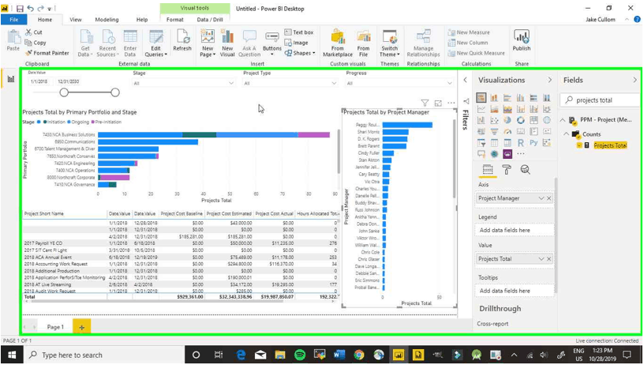
Task: Open From Marketplace custom visuals
Action: pyautogui.click(x=338, y=43)
